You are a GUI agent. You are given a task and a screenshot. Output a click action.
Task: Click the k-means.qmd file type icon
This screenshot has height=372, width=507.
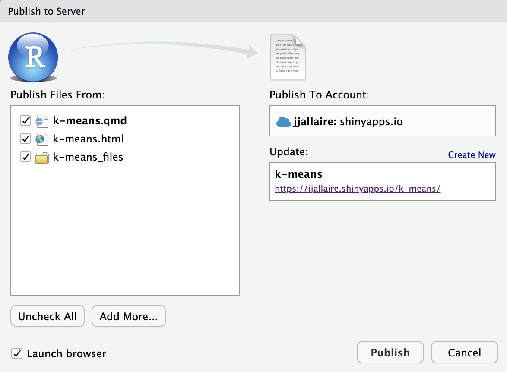pyautogui.click(x=41, y=121)
